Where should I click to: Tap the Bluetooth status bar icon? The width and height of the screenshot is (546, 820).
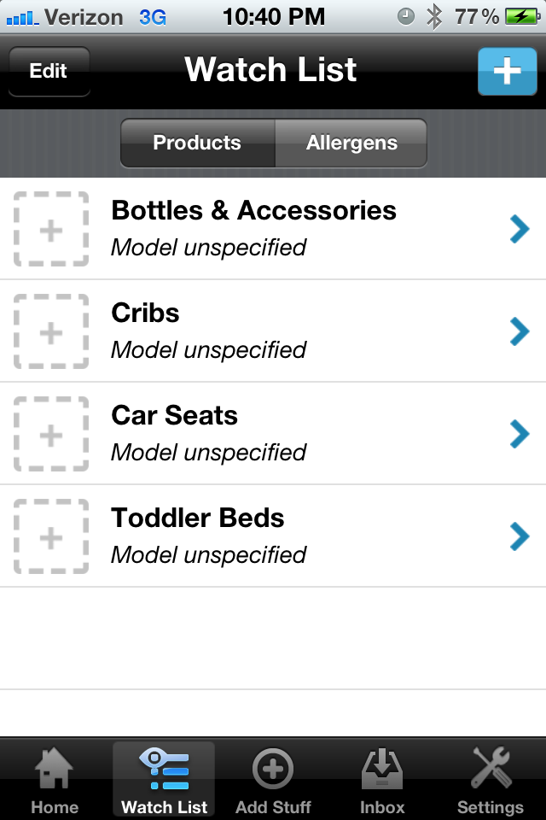(x=434, y=15)
